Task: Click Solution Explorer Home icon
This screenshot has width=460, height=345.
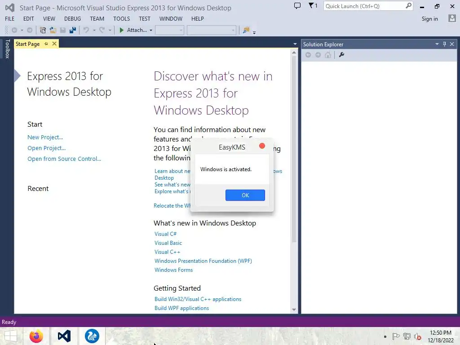Action: [x=328, y=55]
